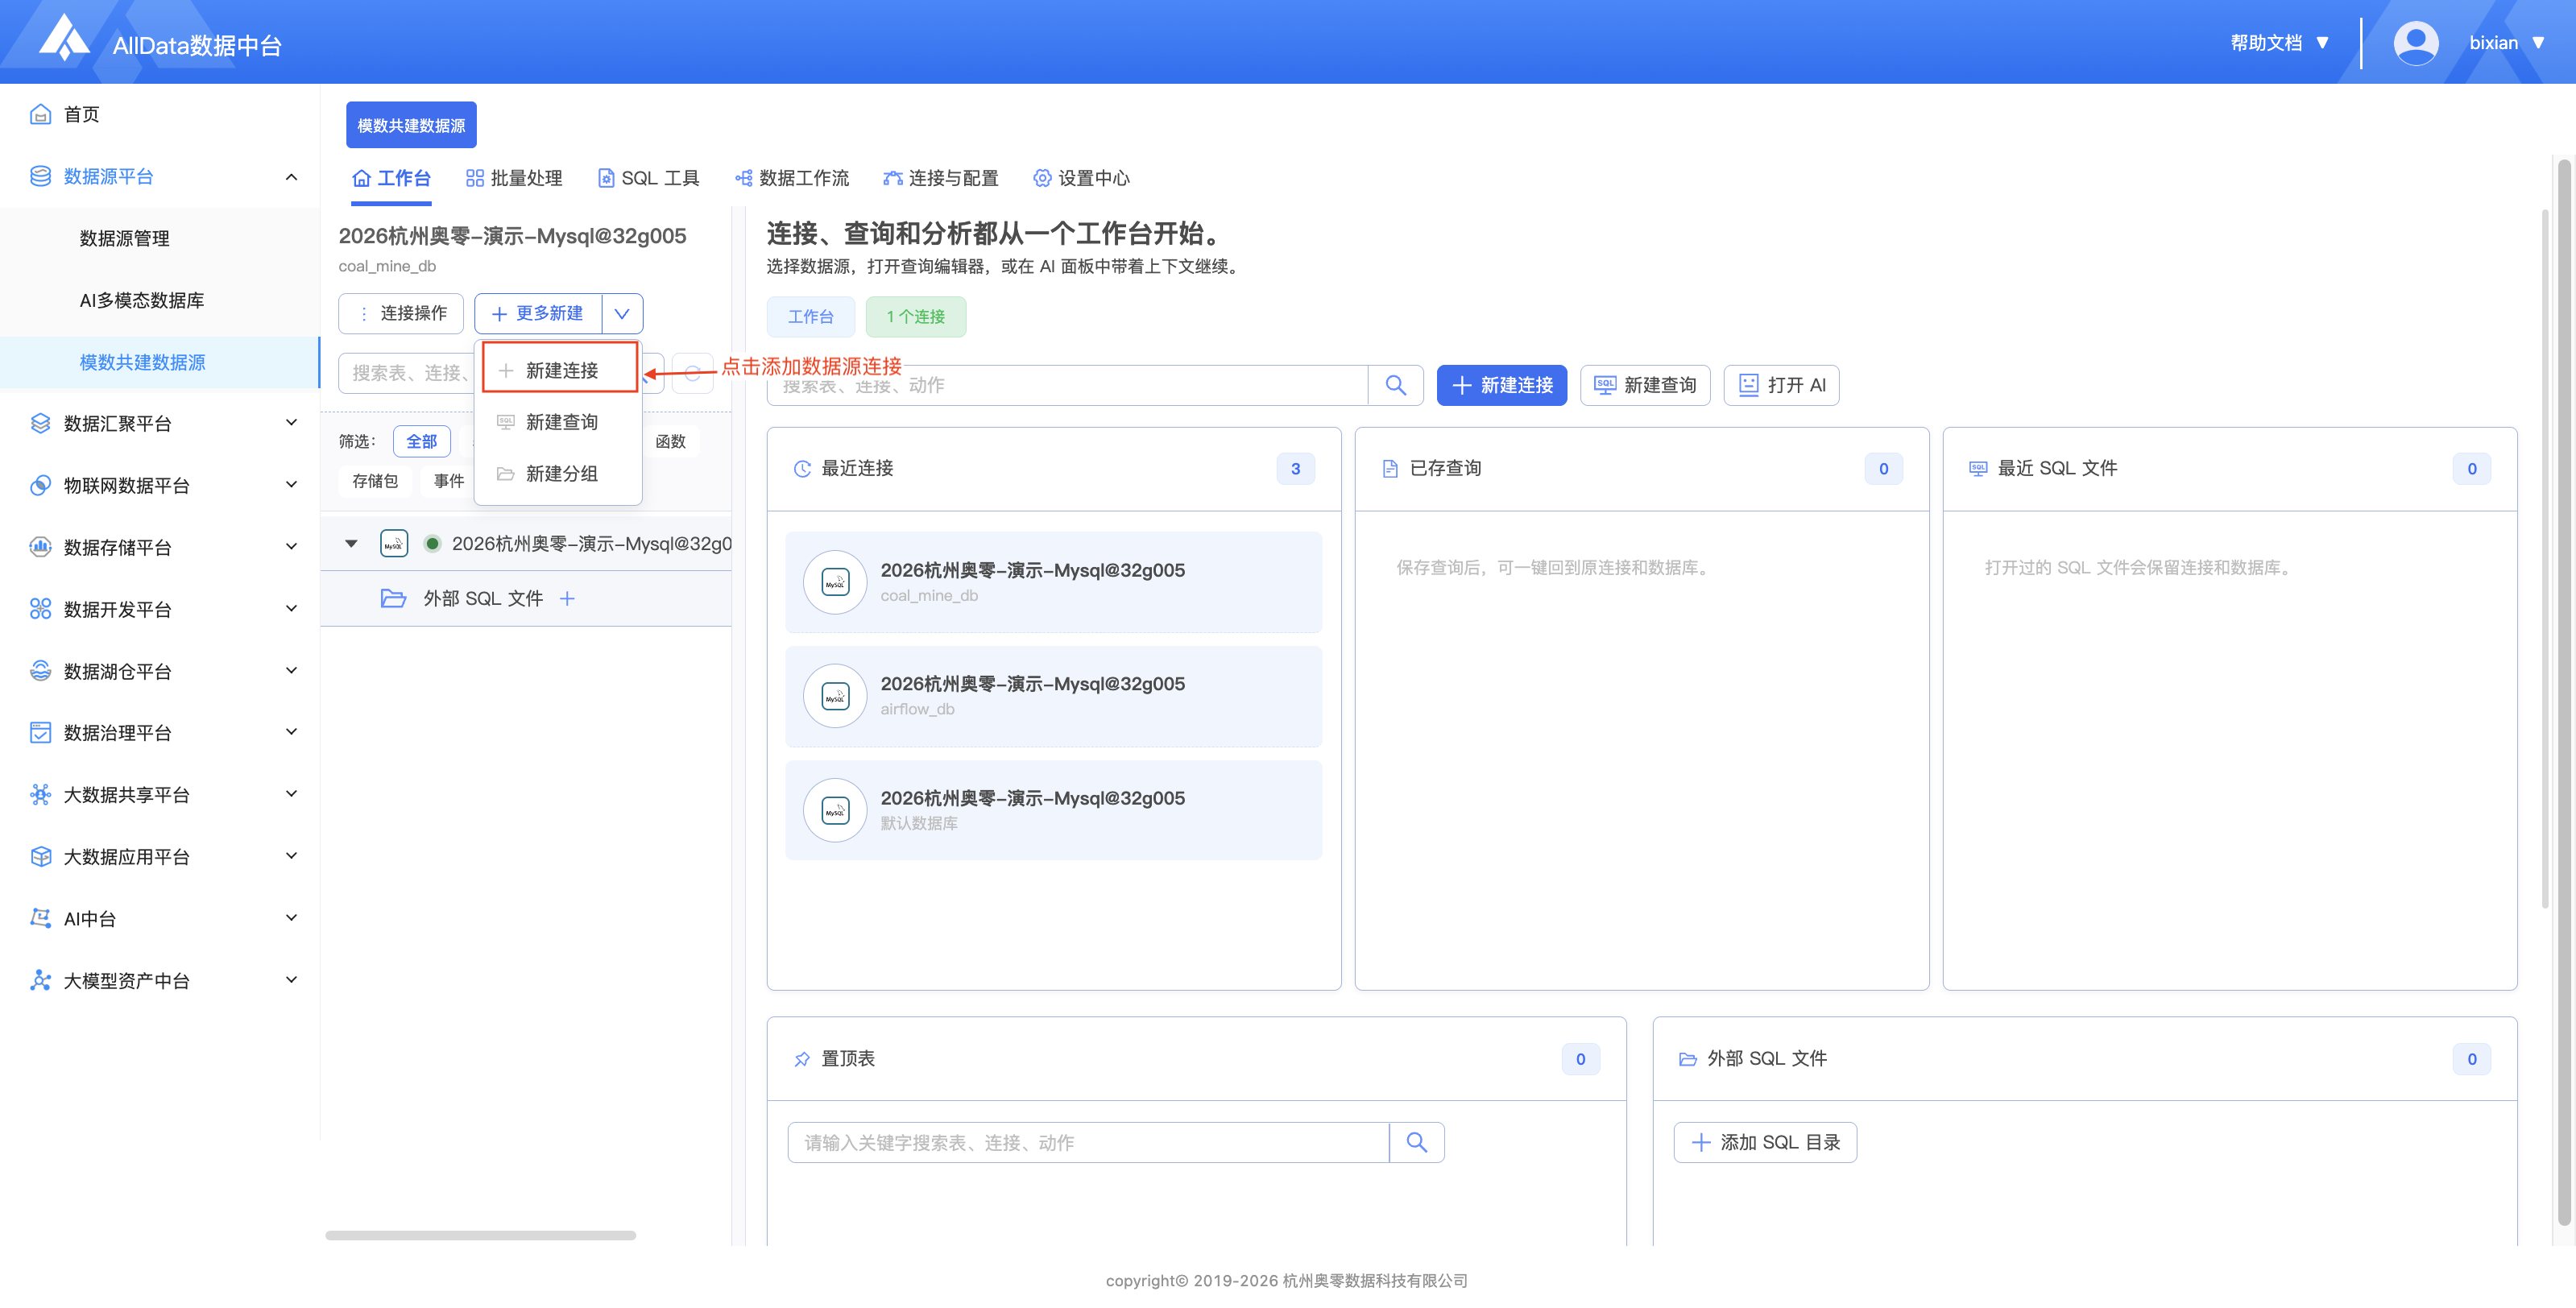Open the connection card with 默认数据库

pos(1053,810)
